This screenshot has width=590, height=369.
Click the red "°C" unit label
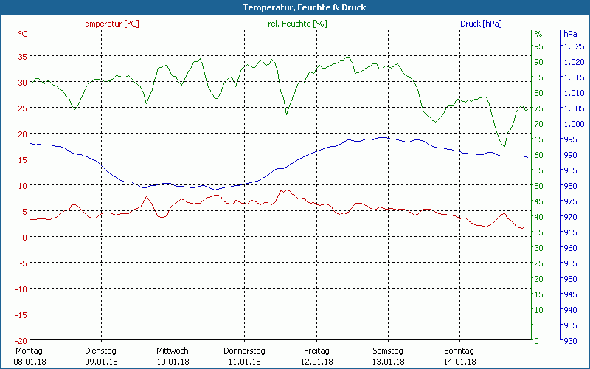(x=23, y=34)
